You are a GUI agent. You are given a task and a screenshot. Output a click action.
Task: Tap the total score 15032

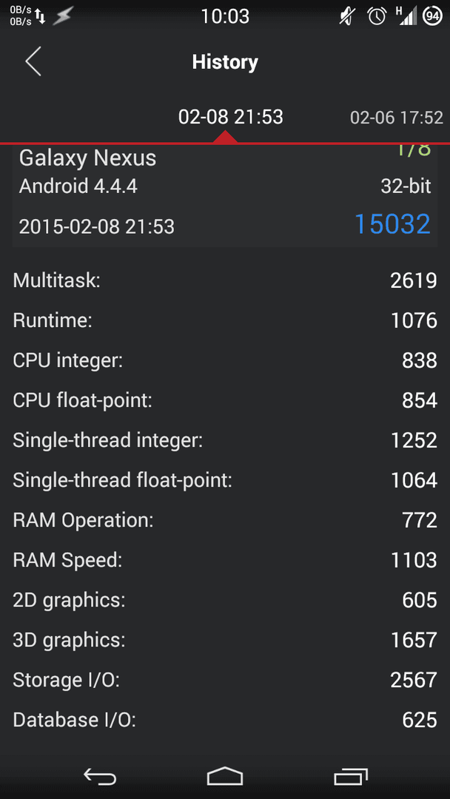[x=392, y=224]
